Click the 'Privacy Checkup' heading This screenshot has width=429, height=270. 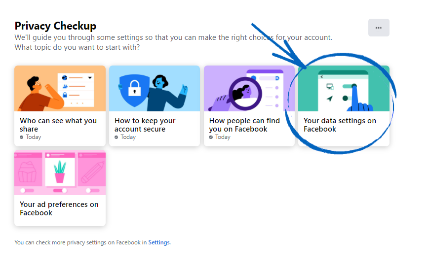pos(56,26)
